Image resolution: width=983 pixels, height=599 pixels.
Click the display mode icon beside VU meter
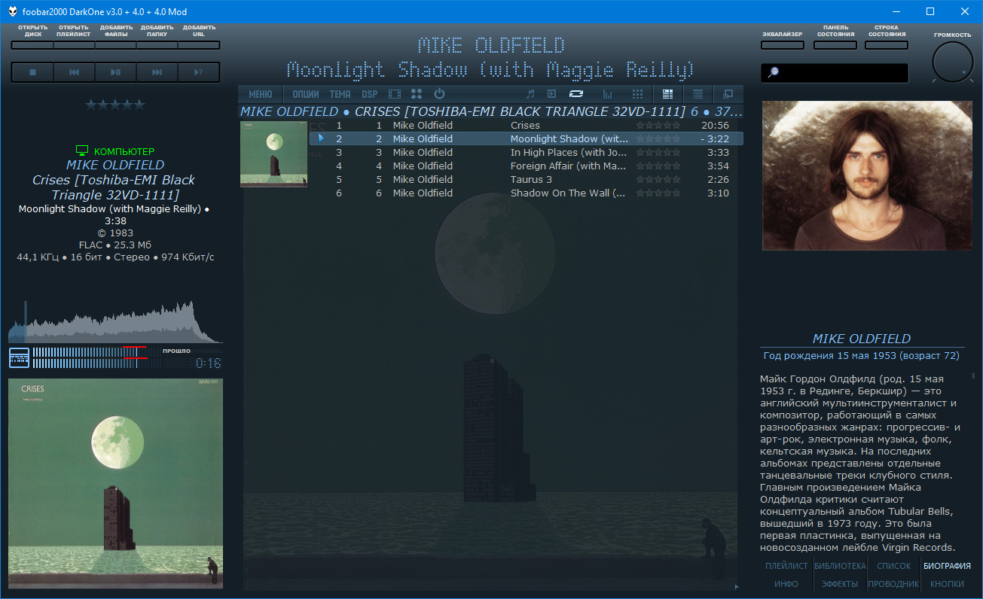(19, 358)
